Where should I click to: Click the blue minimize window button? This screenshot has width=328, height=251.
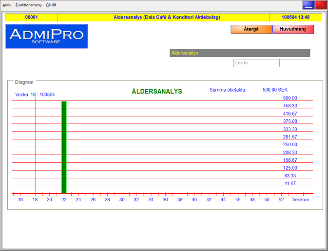(309, 5)
